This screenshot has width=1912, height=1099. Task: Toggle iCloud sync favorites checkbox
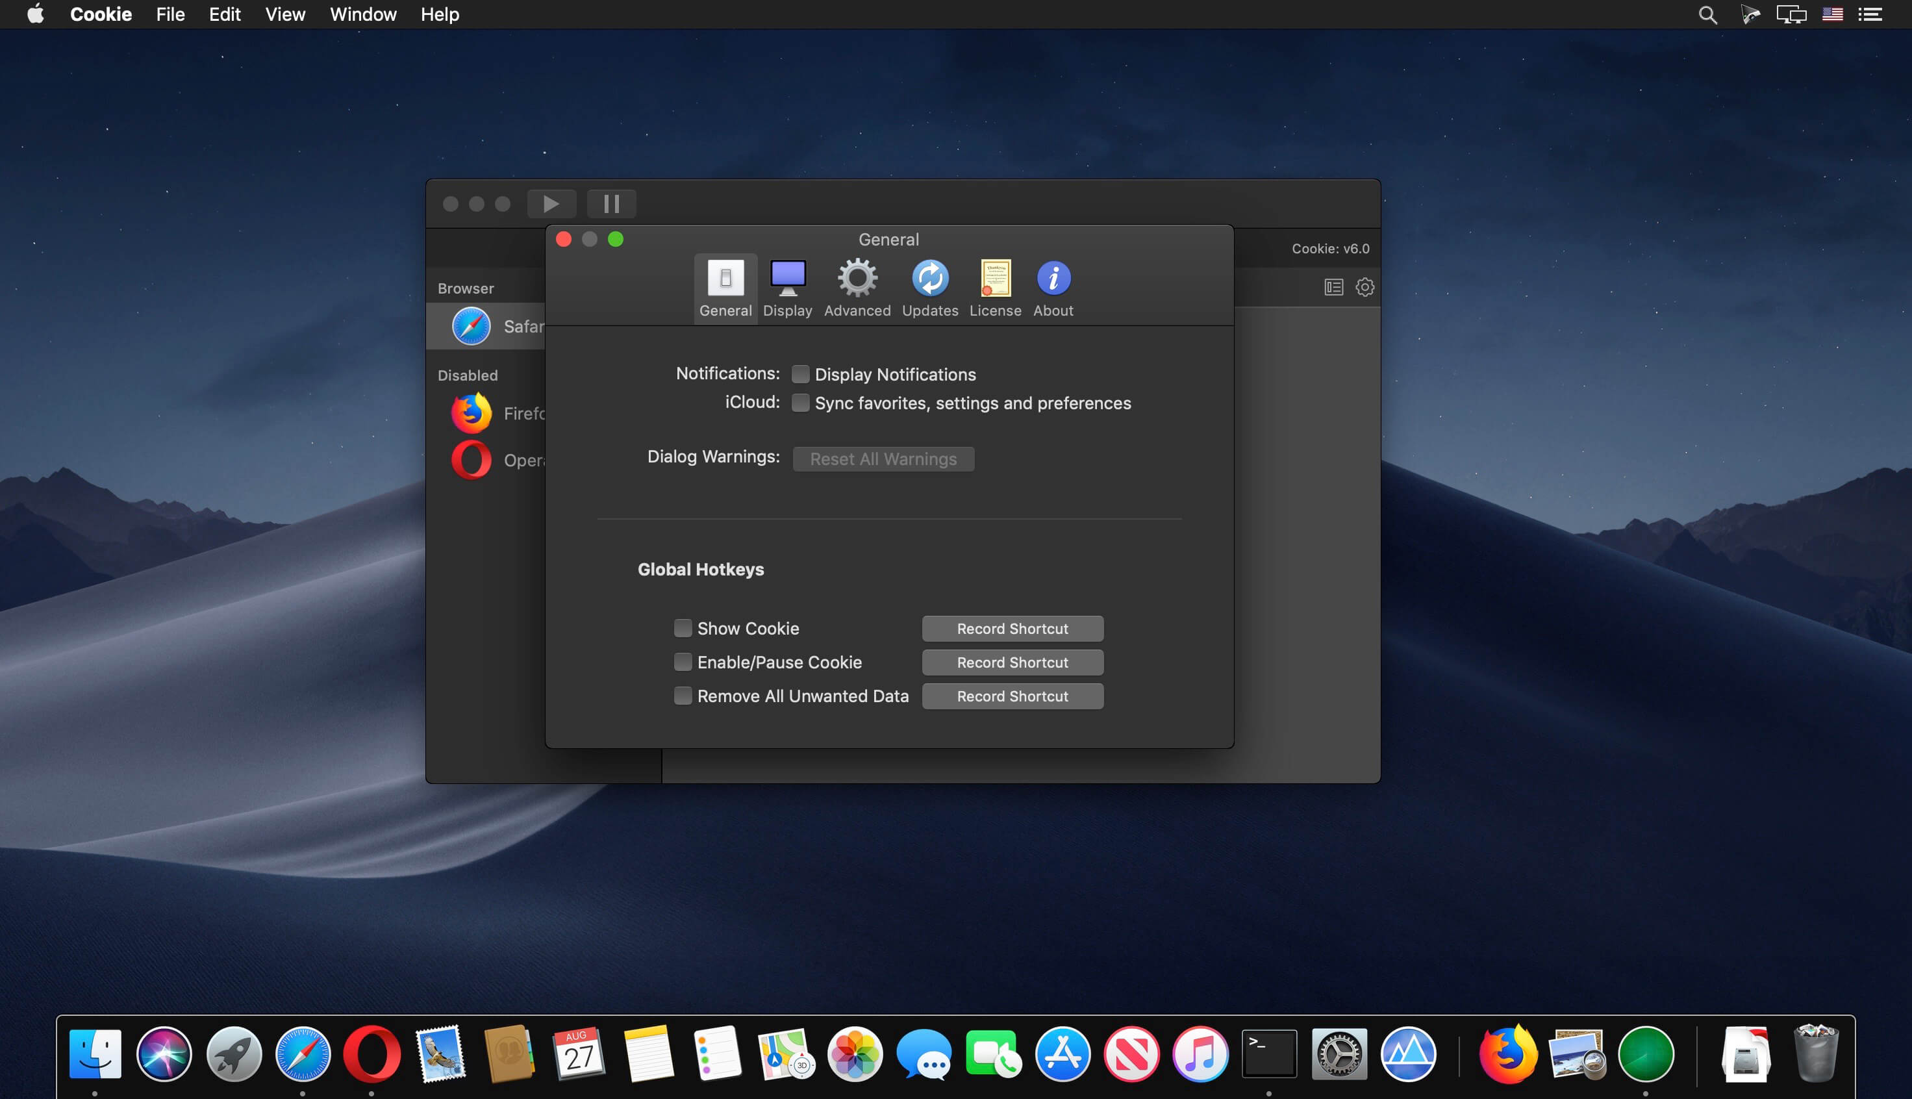click(800, 403)
